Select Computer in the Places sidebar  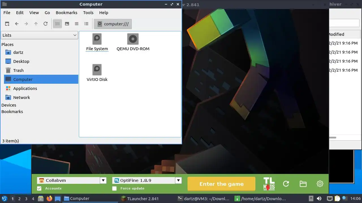(41, 80)
